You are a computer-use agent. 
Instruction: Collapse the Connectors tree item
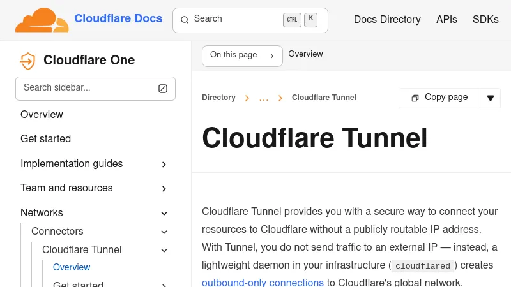(x=164, y=232)
